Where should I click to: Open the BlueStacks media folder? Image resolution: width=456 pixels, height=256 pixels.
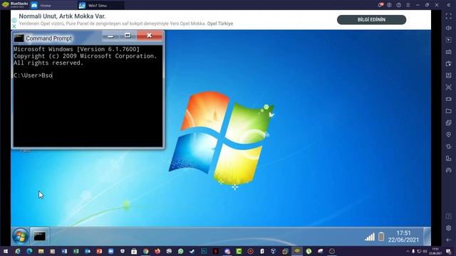click(x=448, y=111)
